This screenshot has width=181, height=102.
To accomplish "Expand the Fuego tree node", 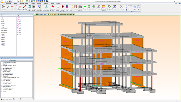I will coord(2,91).
